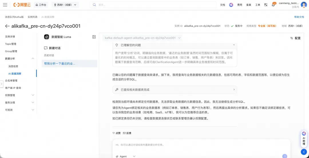The image size is (309, 158).
Task: Collapse the 已理解您的问题 section
Action: click(x=234, y=45)
